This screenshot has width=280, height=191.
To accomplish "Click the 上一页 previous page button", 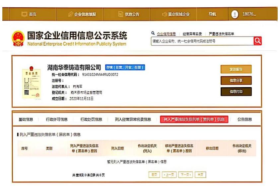I will pyautogui.click(x=169, y=175).
